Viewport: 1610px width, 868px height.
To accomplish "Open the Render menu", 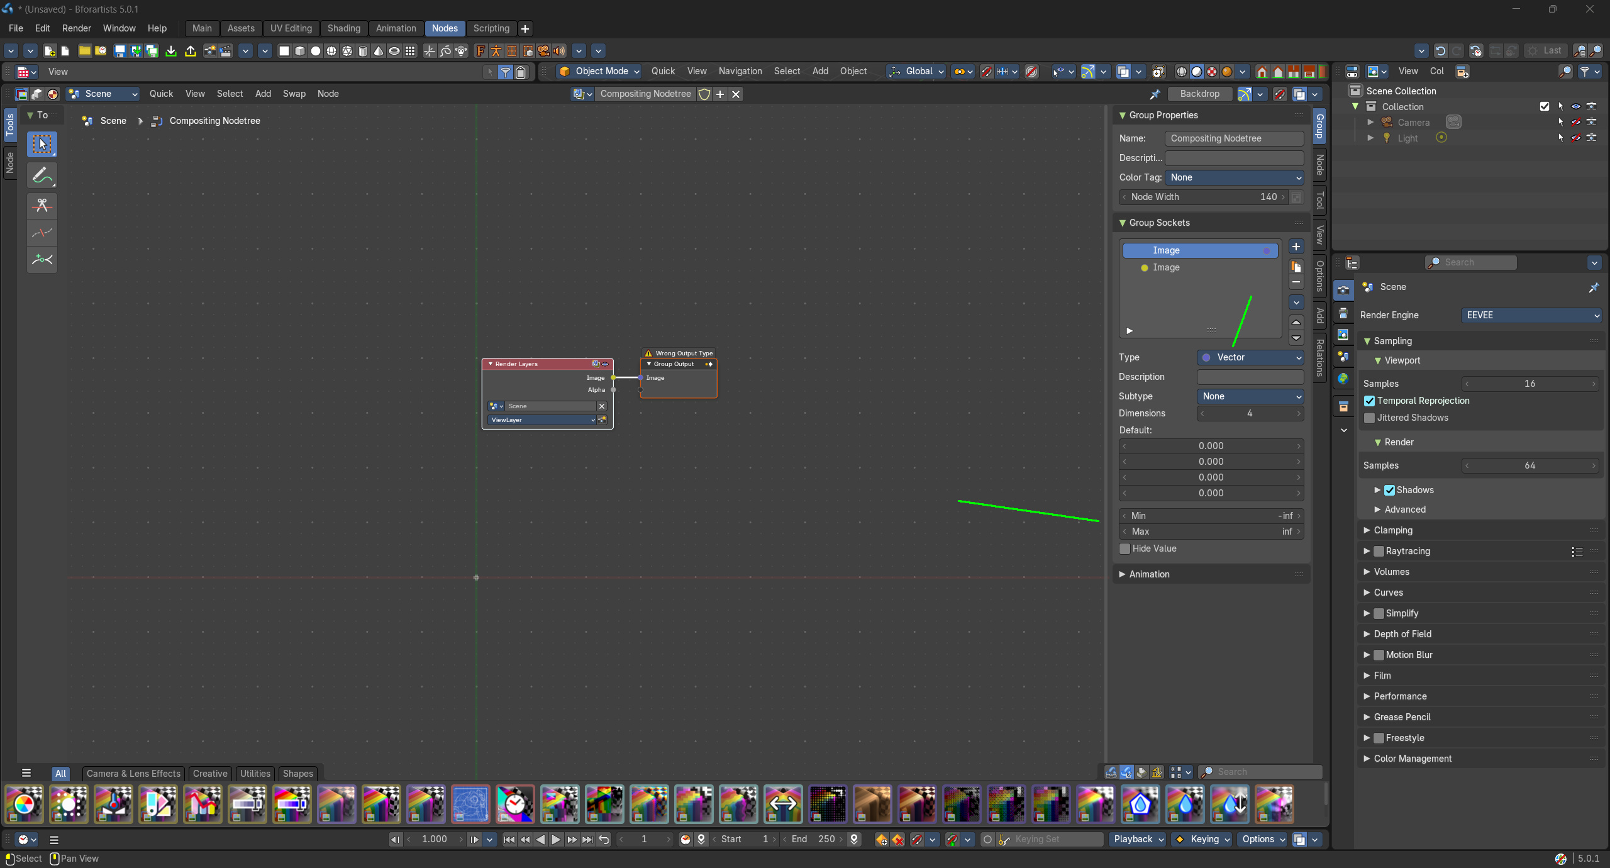I will click(x=76, y=28).
